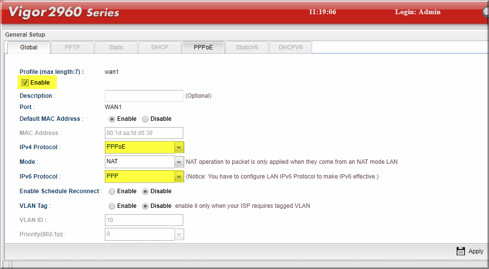This screenshot has height=269, width=489.
Task: Open the Global tab
Action: click(x=29, y=47)
